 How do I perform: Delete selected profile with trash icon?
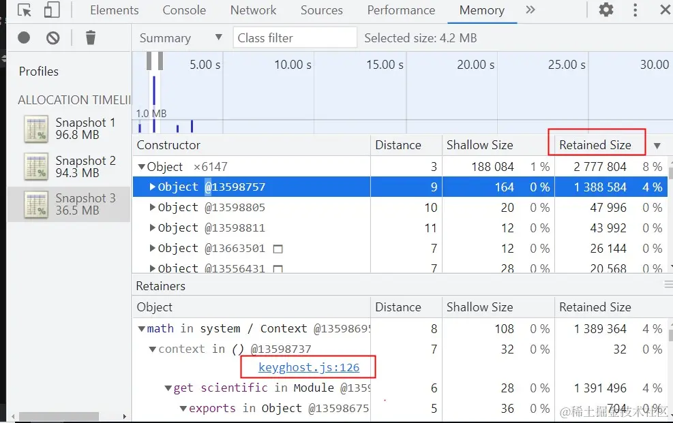pyautogui.click(x=91, y=37)
